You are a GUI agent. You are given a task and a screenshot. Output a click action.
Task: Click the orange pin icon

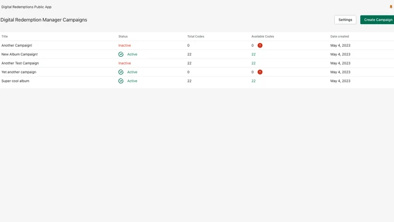pos(391,7)
